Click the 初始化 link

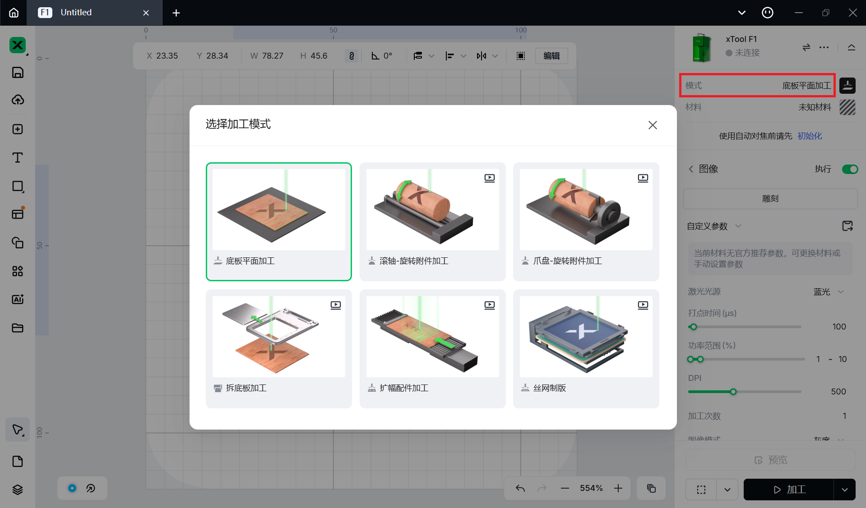point(810,136)
